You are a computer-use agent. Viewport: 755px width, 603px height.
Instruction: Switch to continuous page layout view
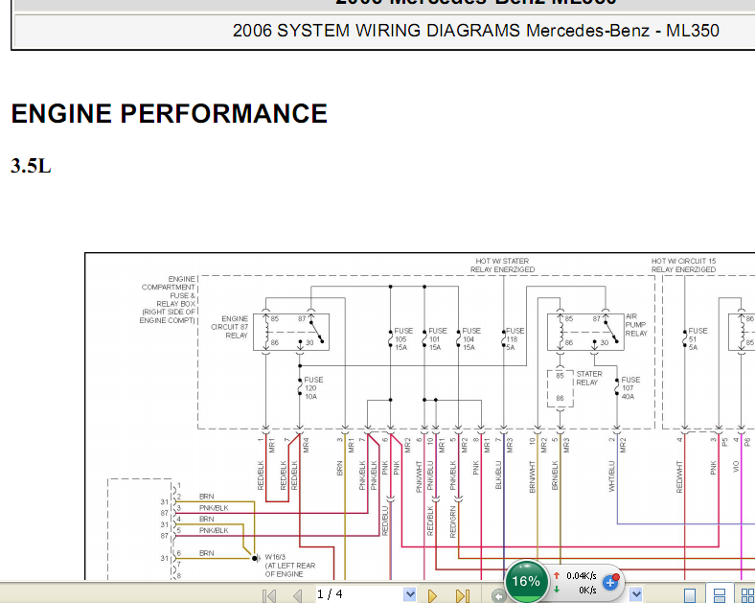pyautogui.click(x=720, y=594)
